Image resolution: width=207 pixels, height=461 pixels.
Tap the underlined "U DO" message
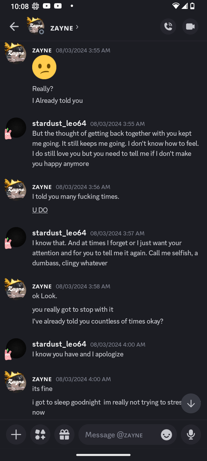click(x=40, y=210)
